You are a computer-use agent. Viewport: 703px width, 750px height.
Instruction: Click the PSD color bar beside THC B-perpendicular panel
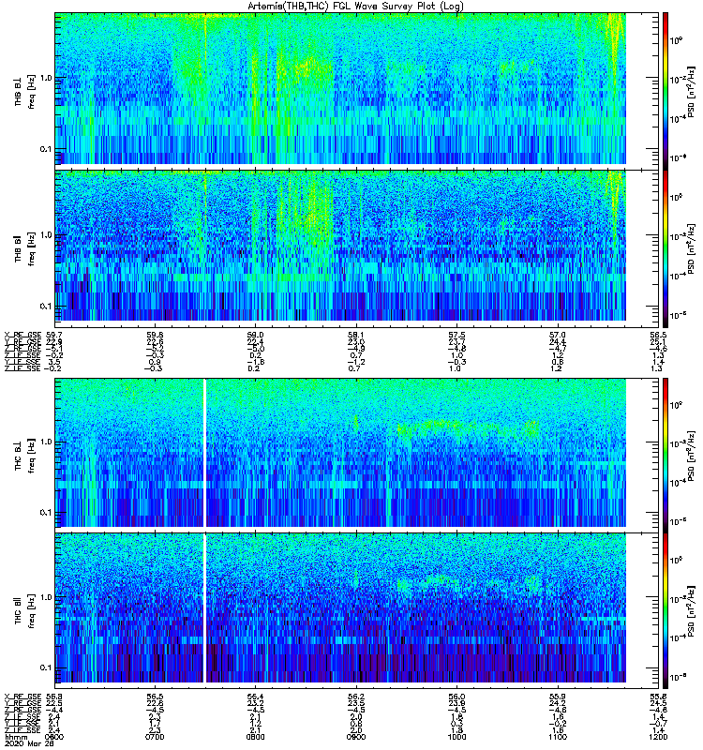coord(666,455)
